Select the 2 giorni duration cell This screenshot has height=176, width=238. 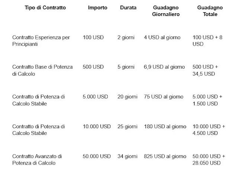click(x=126, y=37)
